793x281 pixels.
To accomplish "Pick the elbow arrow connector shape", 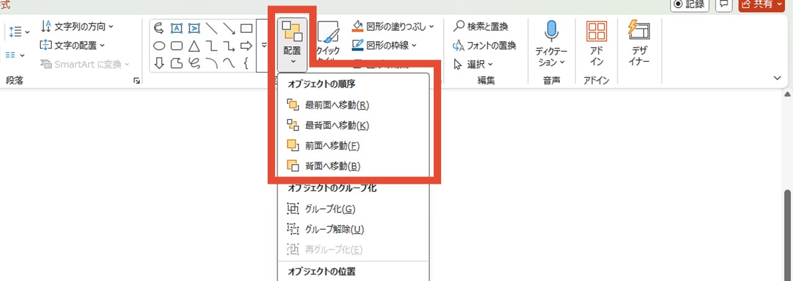I will coord(229,45).
